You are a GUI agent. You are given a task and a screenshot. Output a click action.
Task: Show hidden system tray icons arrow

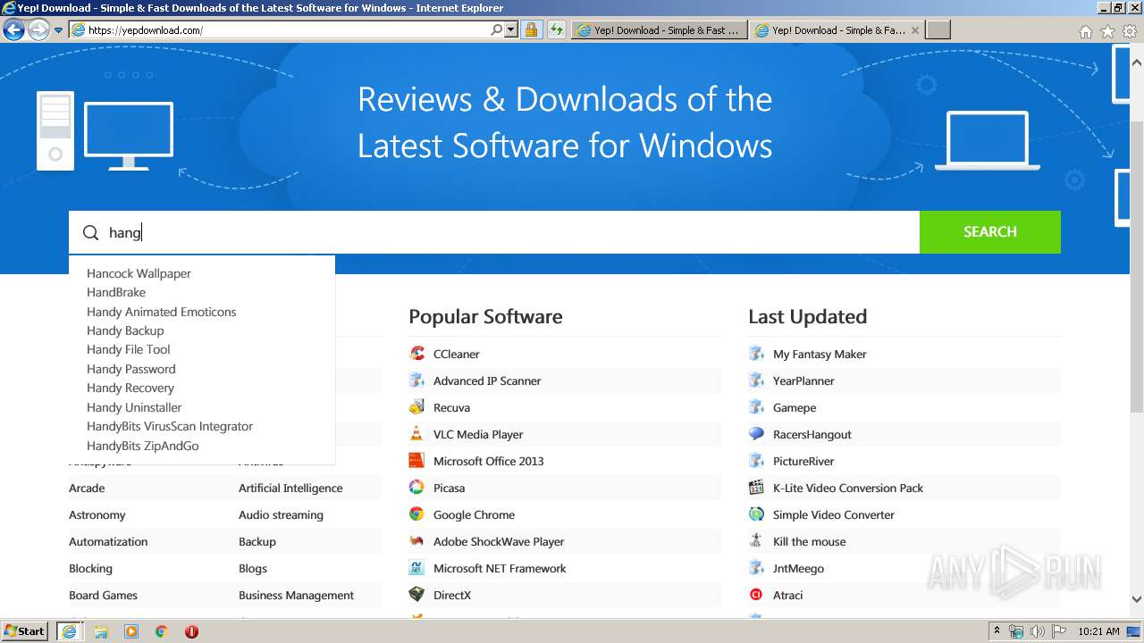[997, 631]
